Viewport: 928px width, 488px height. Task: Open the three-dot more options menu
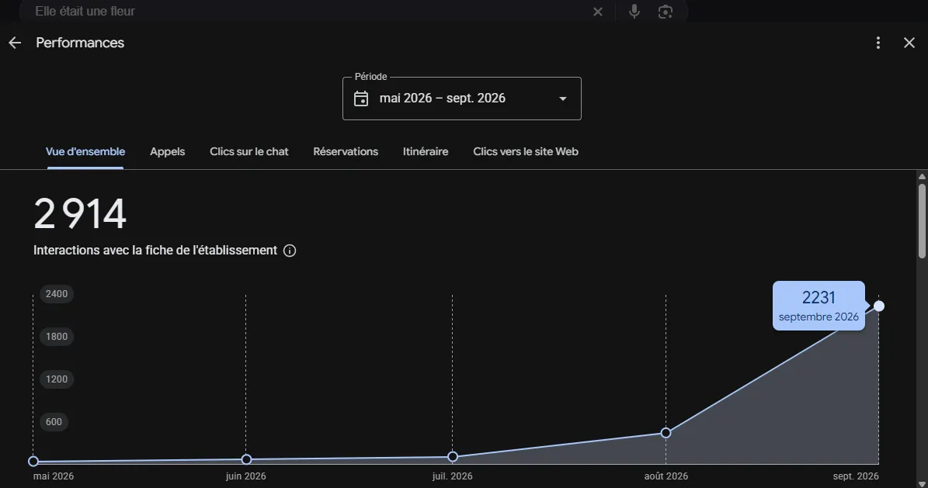(878, 43)
